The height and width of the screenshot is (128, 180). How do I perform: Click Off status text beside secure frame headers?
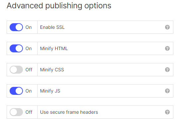[x=29, y=112]
